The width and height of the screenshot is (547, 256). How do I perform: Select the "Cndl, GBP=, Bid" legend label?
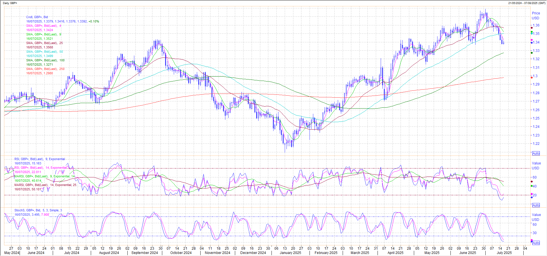click(37, 17)
